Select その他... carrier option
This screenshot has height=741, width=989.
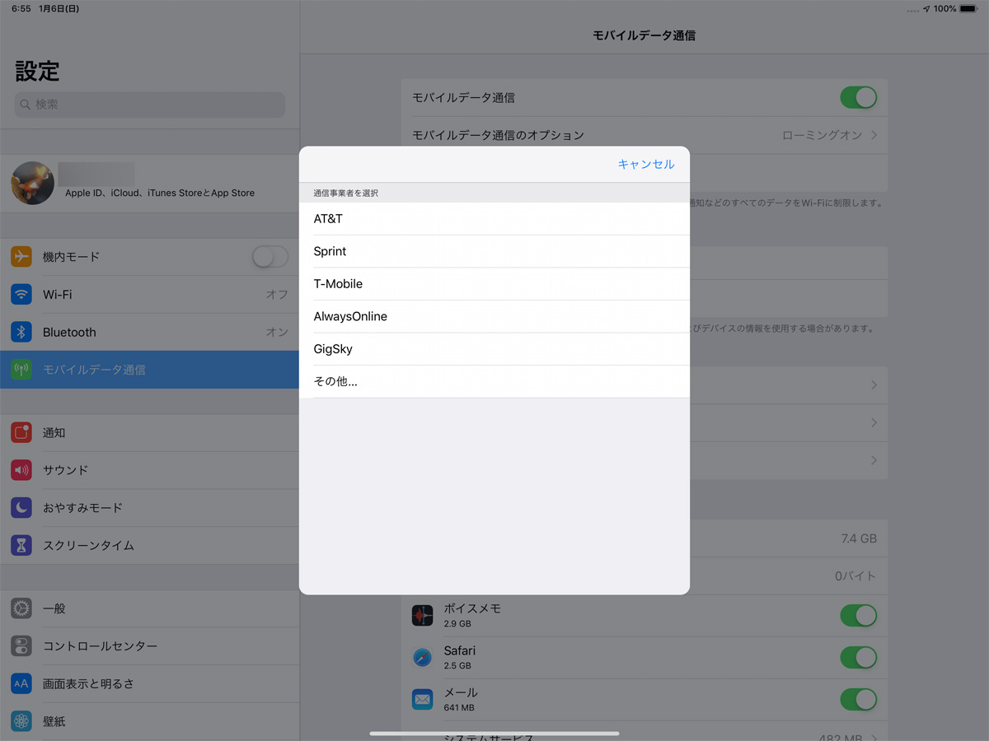point(494,382)
